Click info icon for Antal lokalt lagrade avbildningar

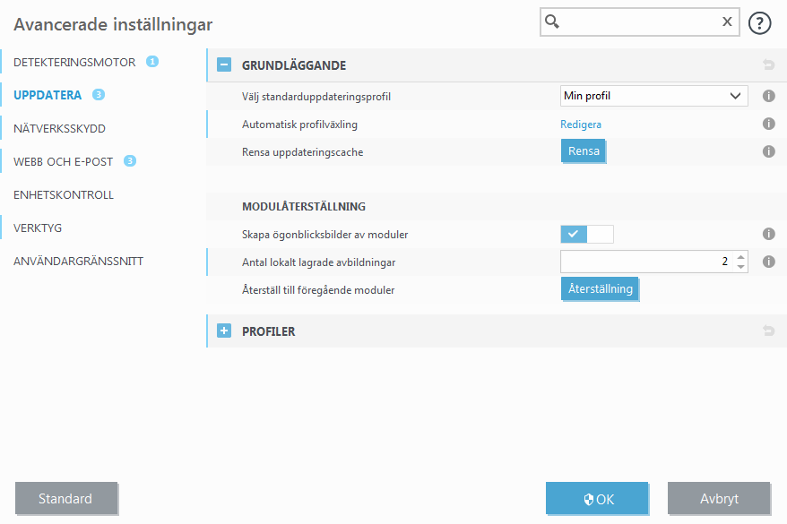[768, 262]
